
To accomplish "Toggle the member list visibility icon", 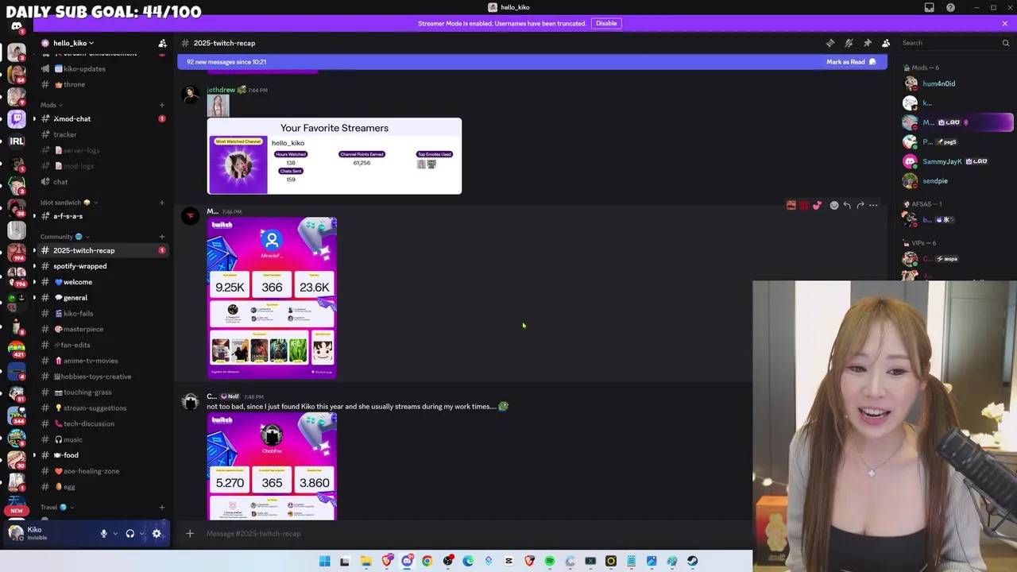I will (886, 43).
